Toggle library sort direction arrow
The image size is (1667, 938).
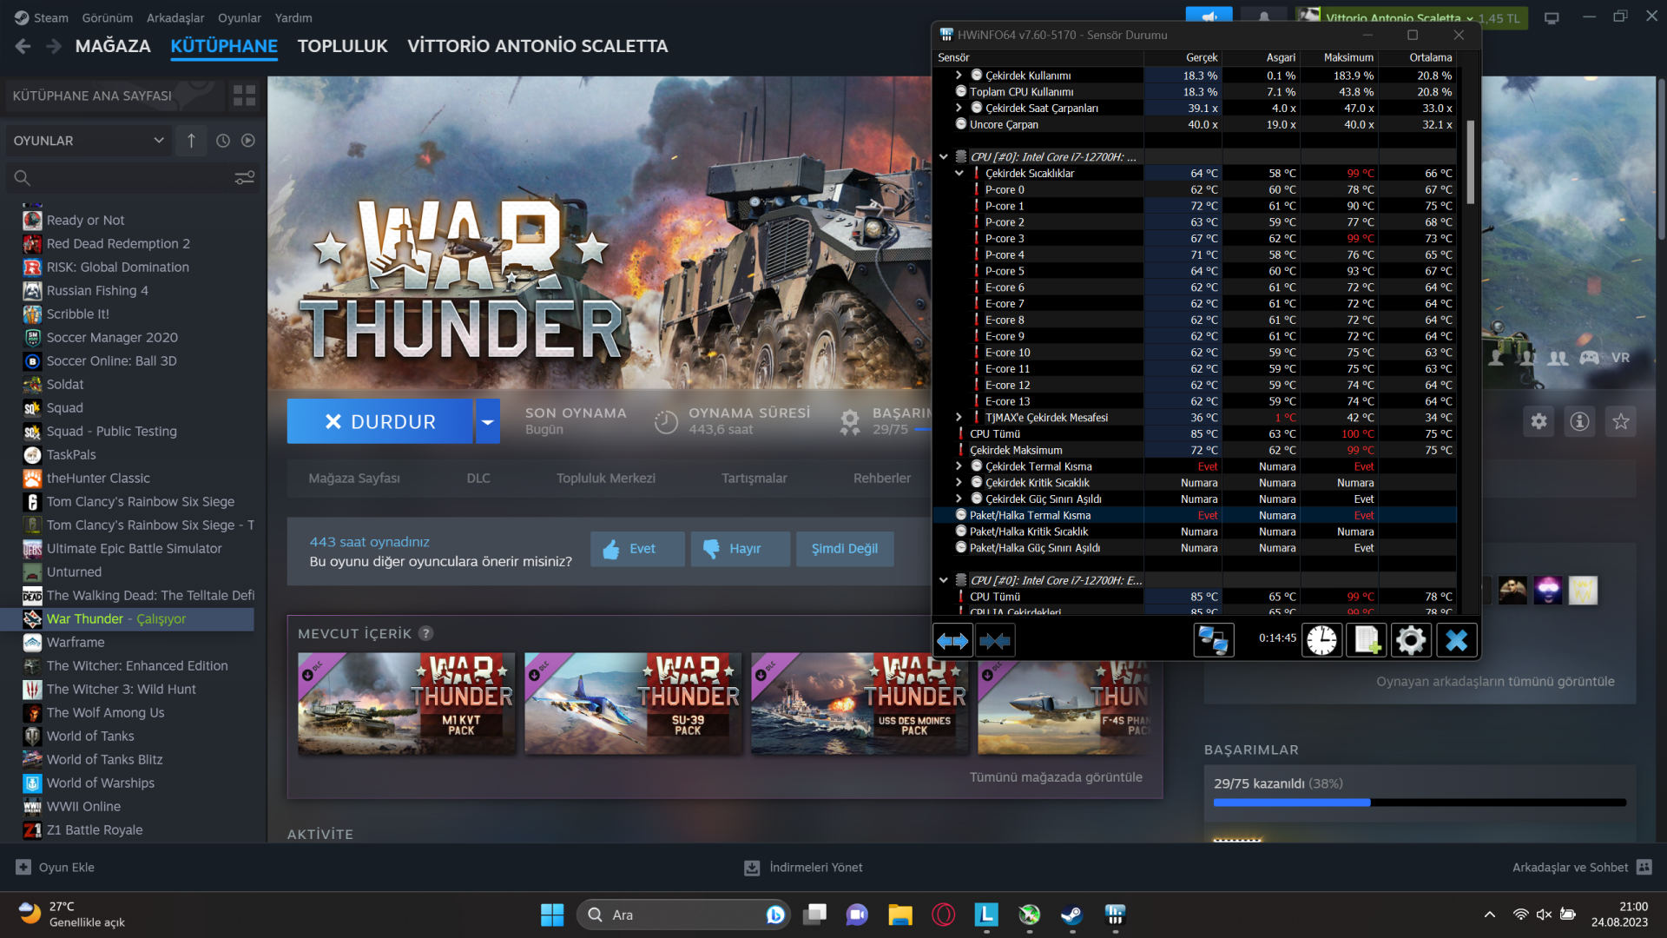click(191, 141)
